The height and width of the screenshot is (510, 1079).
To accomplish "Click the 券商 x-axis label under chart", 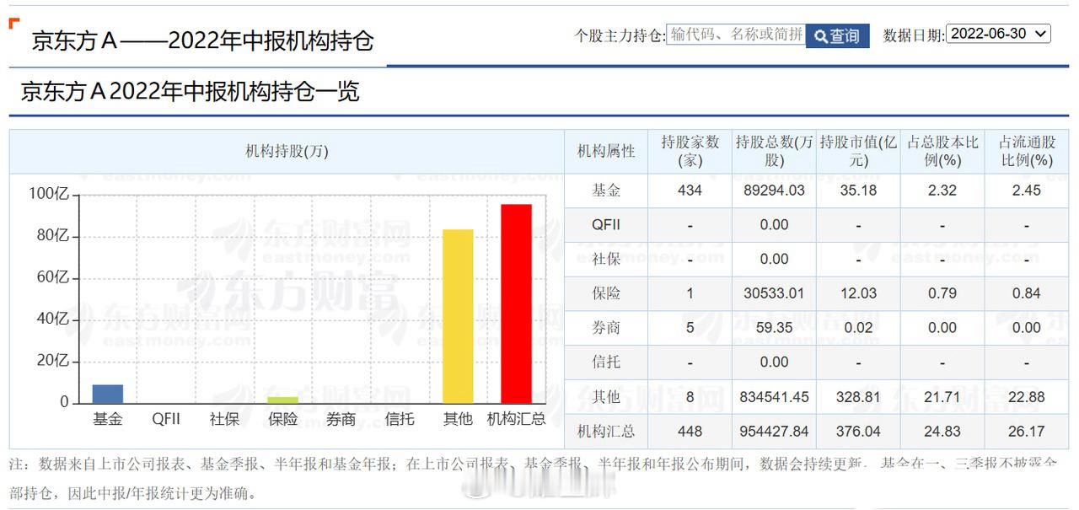I will (341, 419).
